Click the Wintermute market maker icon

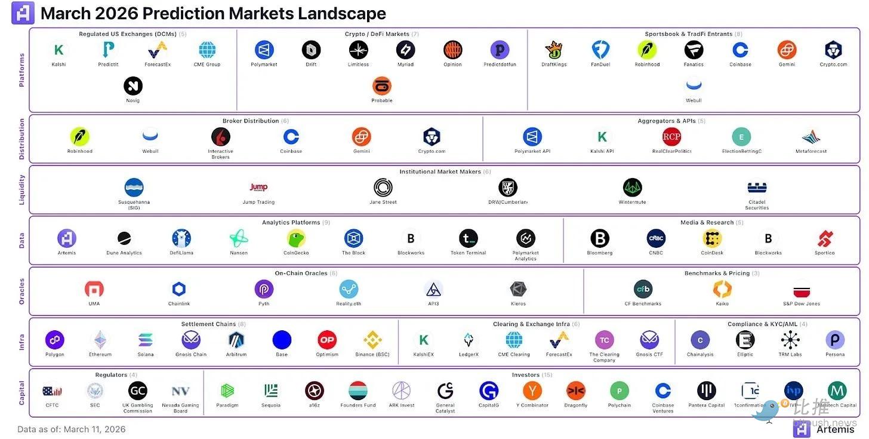click(632, 188)
